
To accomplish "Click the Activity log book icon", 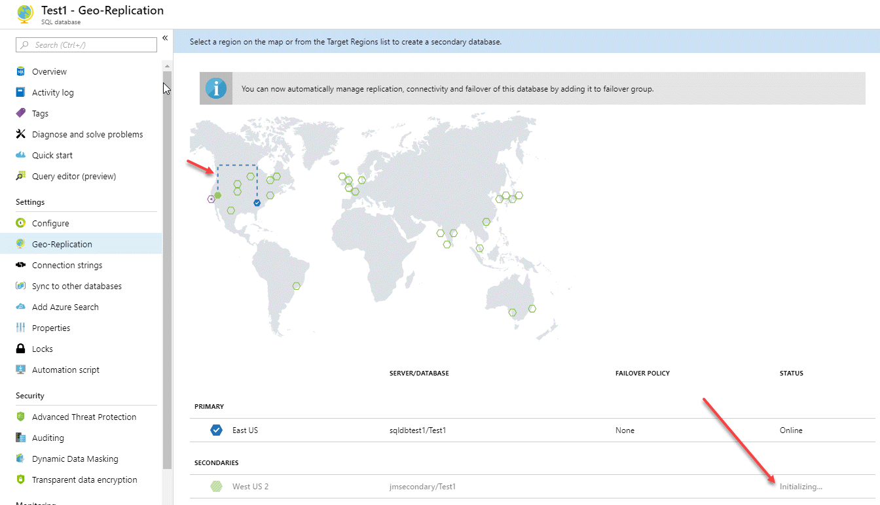I will [20, 92].
